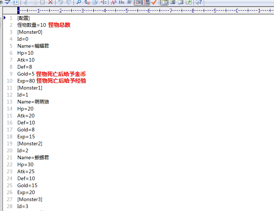Toggle the Hx hex viewer icon
This screenshot has height=211, width=274.
tap(121, 2)
